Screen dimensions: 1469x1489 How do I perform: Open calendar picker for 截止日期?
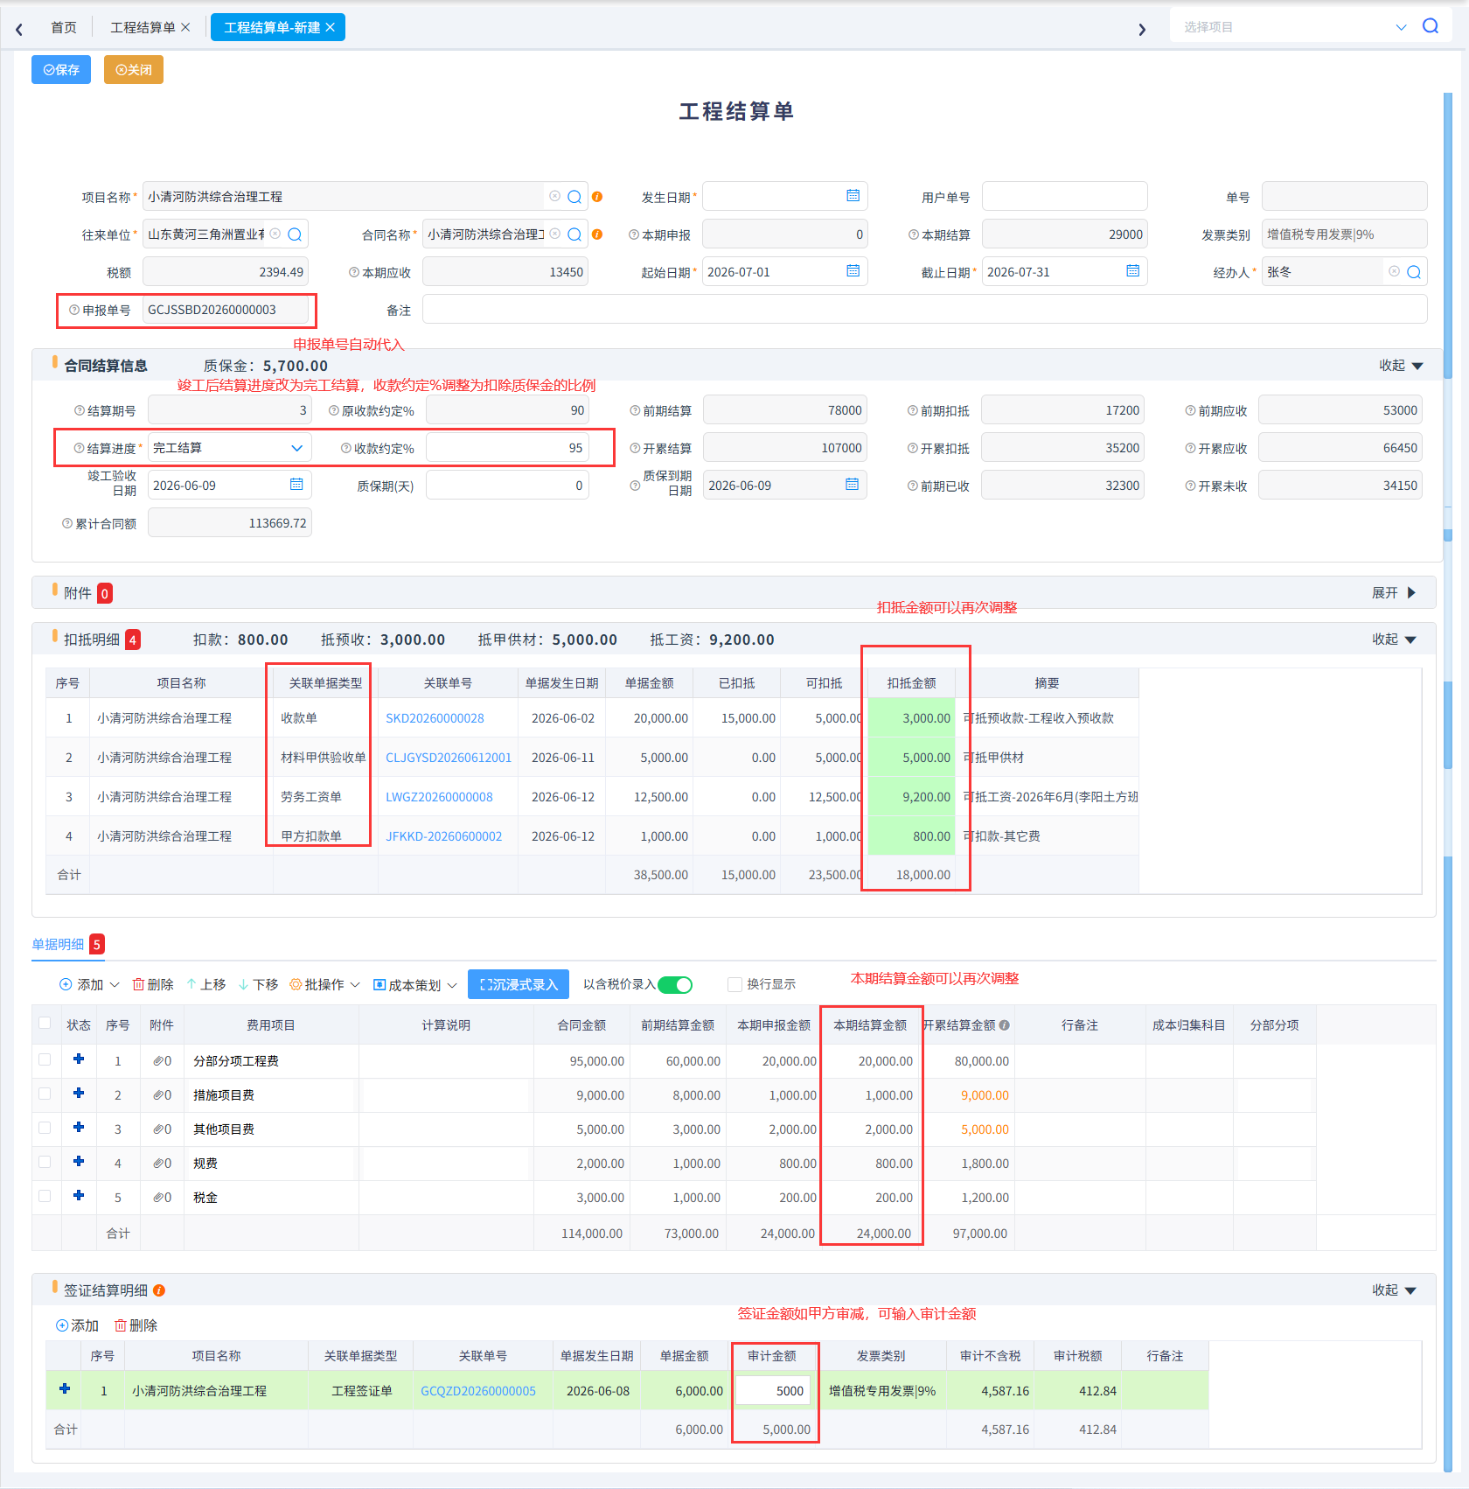pyautogui.click(x=1132, y=271)
